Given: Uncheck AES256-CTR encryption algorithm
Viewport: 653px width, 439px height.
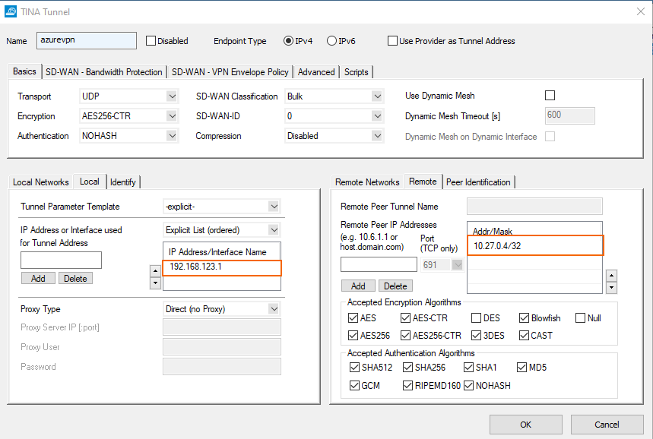Looking at the screenshot, I should (x=405, y=336).
